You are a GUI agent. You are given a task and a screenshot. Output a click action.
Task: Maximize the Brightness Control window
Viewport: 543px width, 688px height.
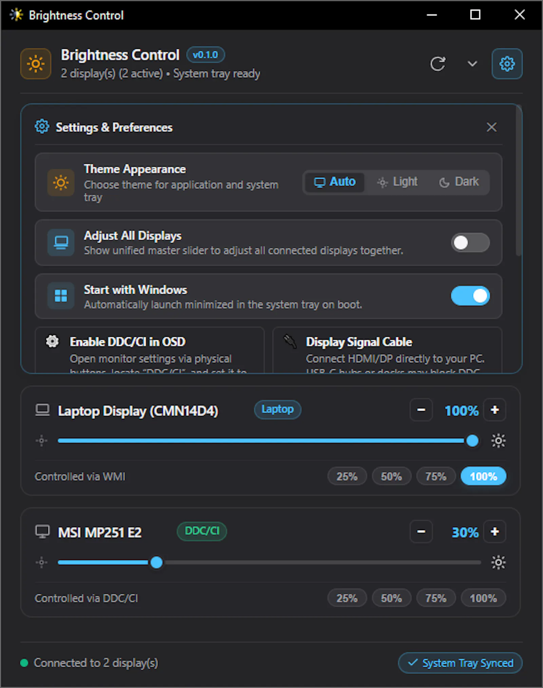(x=475, y=15)
